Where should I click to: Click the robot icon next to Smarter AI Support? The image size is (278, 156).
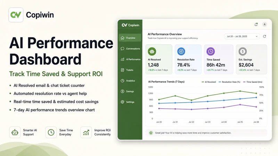pos(15,132)
